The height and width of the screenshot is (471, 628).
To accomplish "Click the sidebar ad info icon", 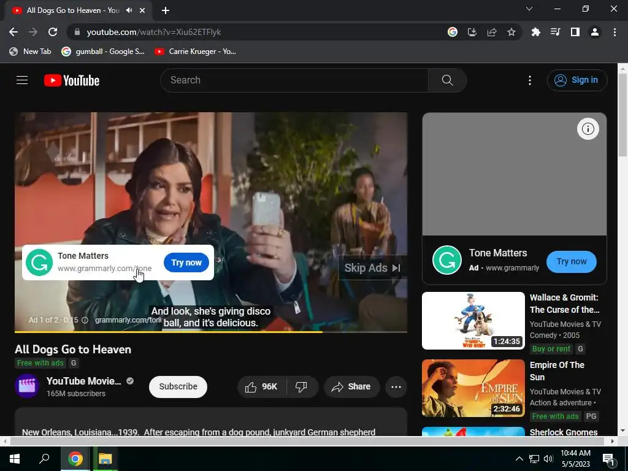I will click(588, 129).
